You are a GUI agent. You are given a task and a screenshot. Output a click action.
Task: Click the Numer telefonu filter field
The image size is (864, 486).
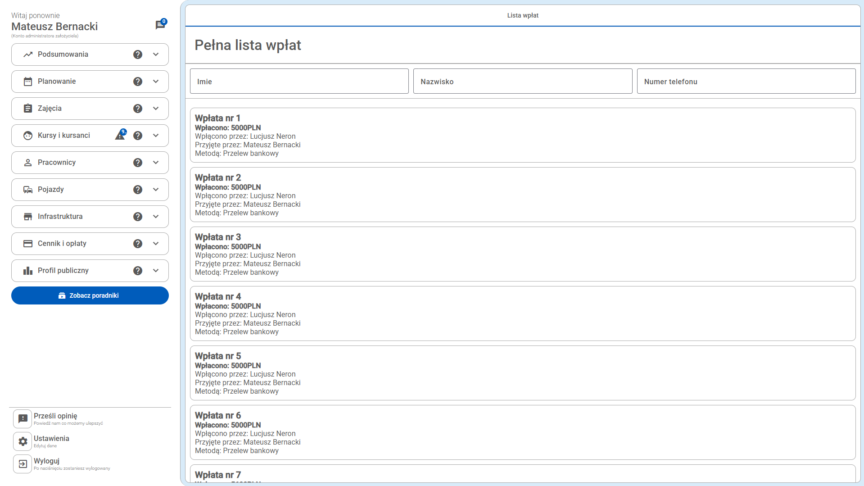(x=746, y=82)
